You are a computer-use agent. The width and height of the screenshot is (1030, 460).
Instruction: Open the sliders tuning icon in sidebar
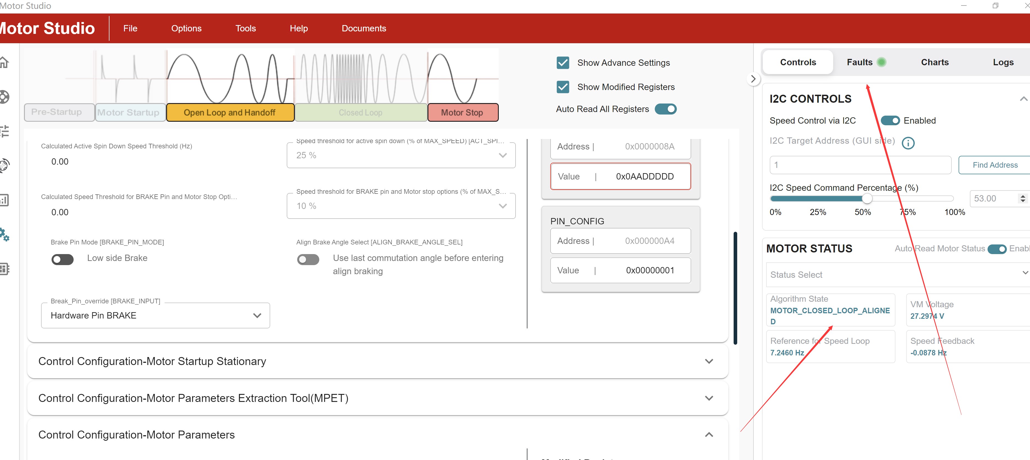coord(4,131)
